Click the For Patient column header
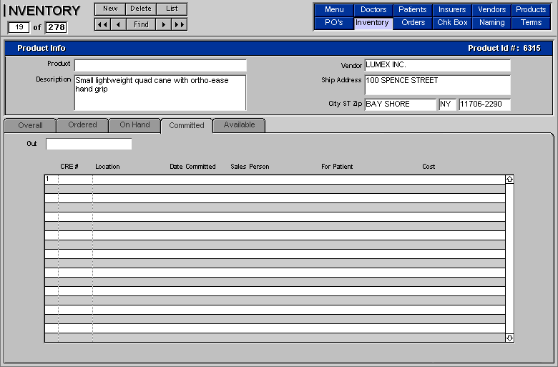The image size is (558, 367). pos(337,167)
